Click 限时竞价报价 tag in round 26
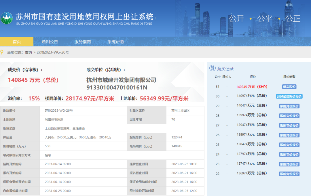311x196 pixels. click(x=289, y=135)
